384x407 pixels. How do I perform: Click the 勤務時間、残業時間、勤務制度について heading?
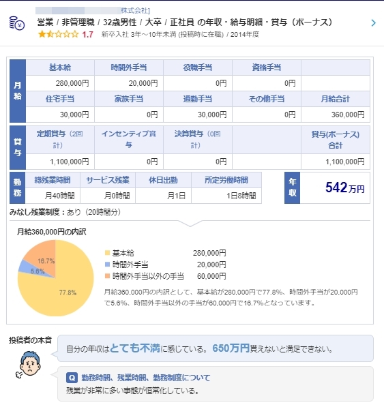coord(146,378)
